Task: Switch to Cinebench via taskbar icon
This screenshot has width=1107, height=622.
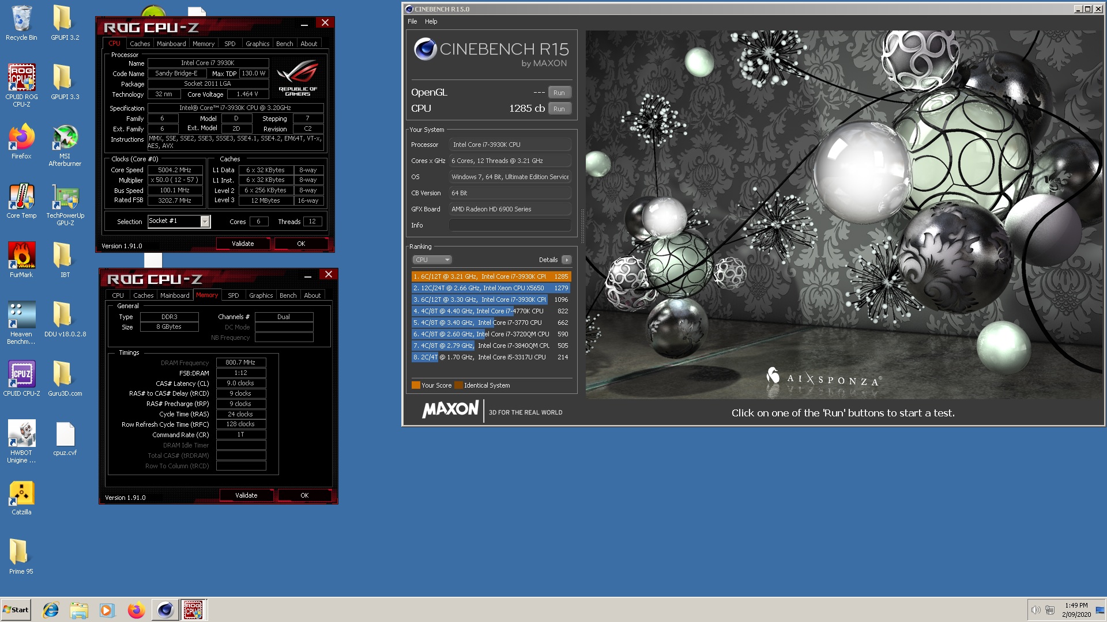Action: (165, 610)
